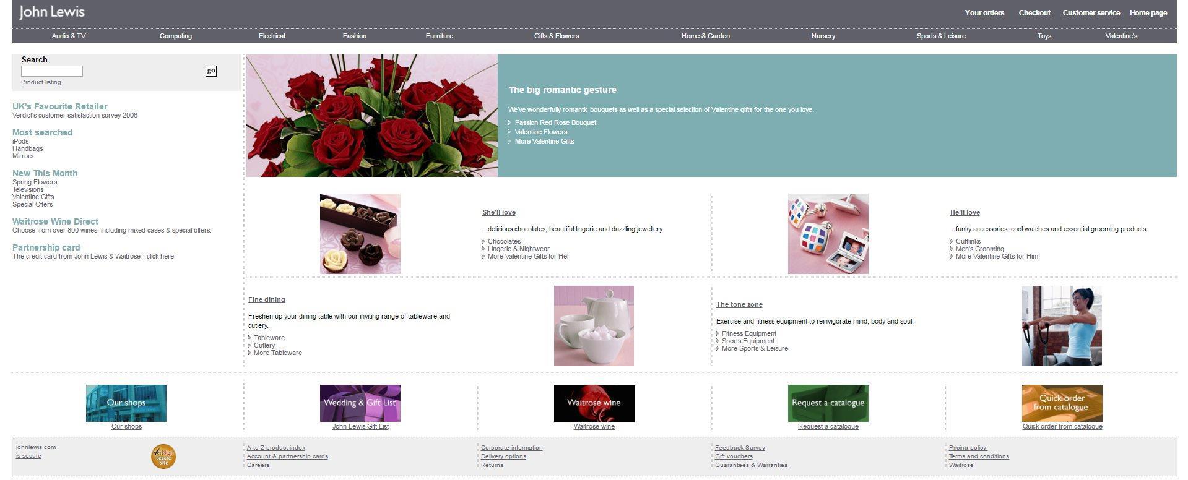Screen dimensions: 1188x480
Task: Open Cufflinks link
Action: coord(968,241)
